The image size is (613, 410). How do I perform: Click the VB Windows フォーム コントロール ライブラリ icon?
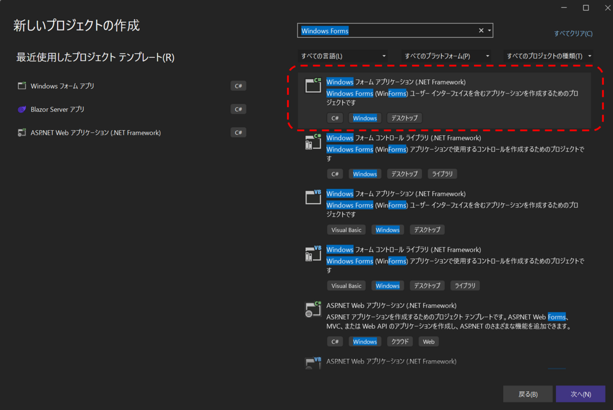[x=313, y=253]
